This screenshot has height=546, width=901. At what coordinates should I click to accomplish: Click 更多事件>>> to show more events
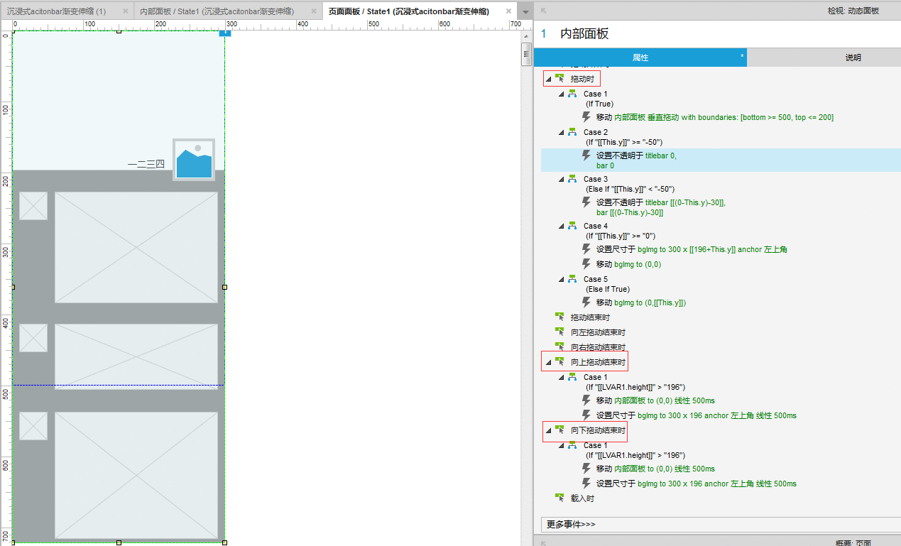572,524
